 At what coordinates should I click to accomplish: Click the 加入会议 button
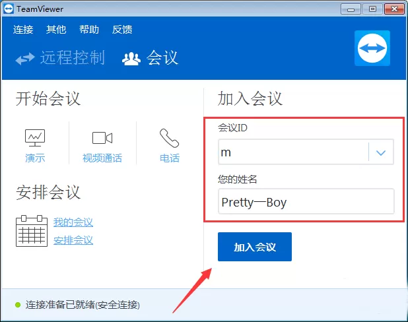click(x=255, y=247)
